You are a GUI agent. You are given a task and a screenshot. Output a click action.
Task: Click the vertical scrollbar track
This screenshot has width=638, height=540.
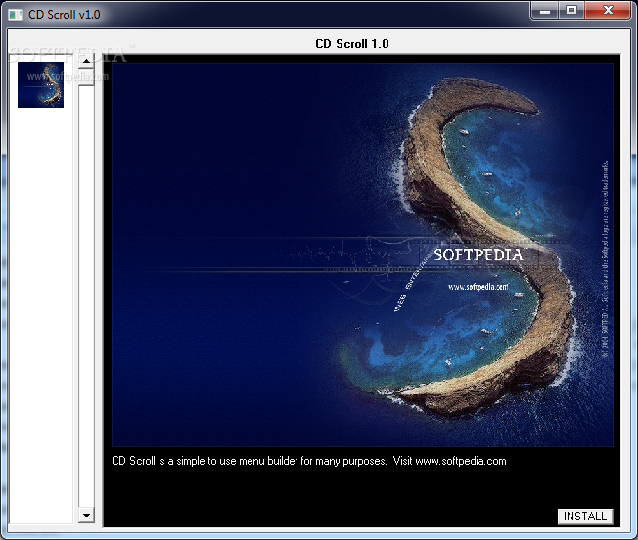click(86, 289)
